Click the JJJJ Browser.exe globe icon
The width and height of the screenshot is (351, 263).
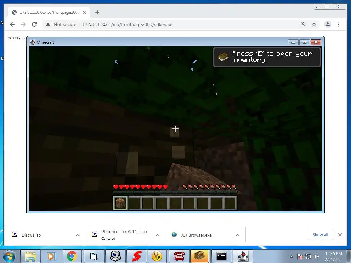click(x=174, y=234)
